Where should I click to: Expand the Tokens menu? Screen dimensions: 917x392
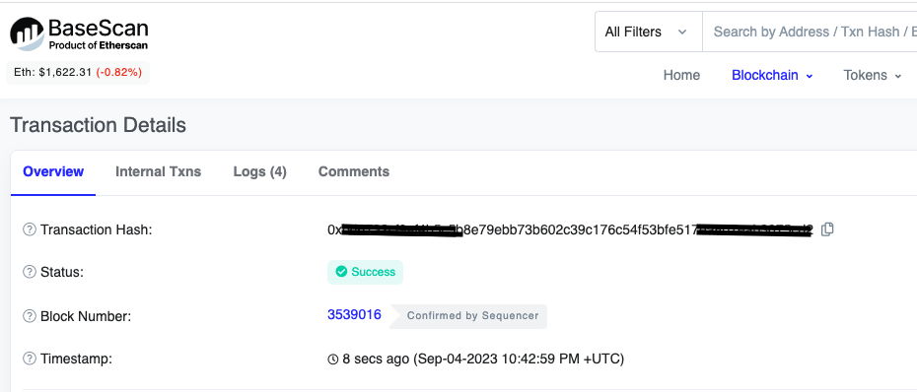[873, 76]
